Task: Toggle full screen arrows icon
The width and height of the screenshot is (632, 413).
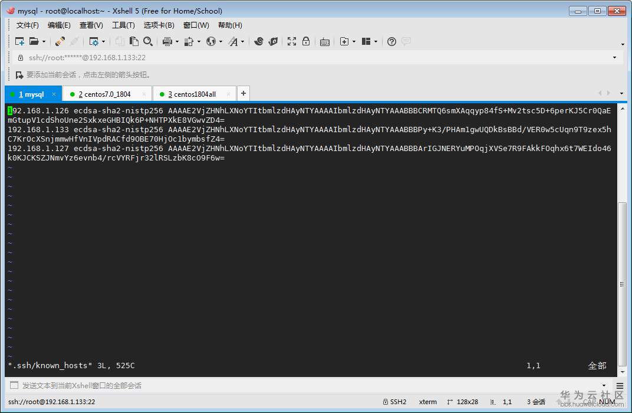Action: pos(292,41)
